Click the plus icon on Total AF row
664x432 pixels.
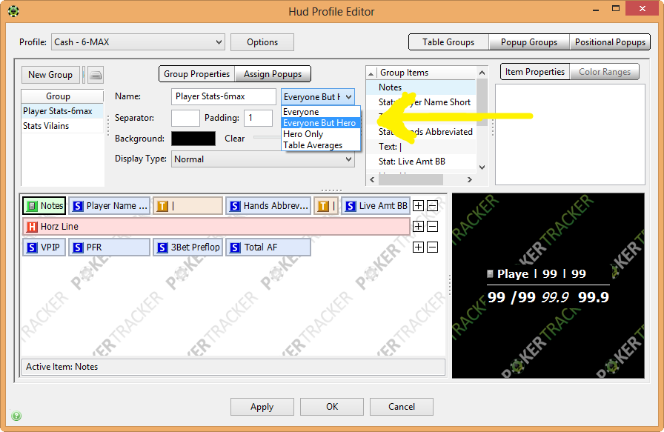pos(419,247)
